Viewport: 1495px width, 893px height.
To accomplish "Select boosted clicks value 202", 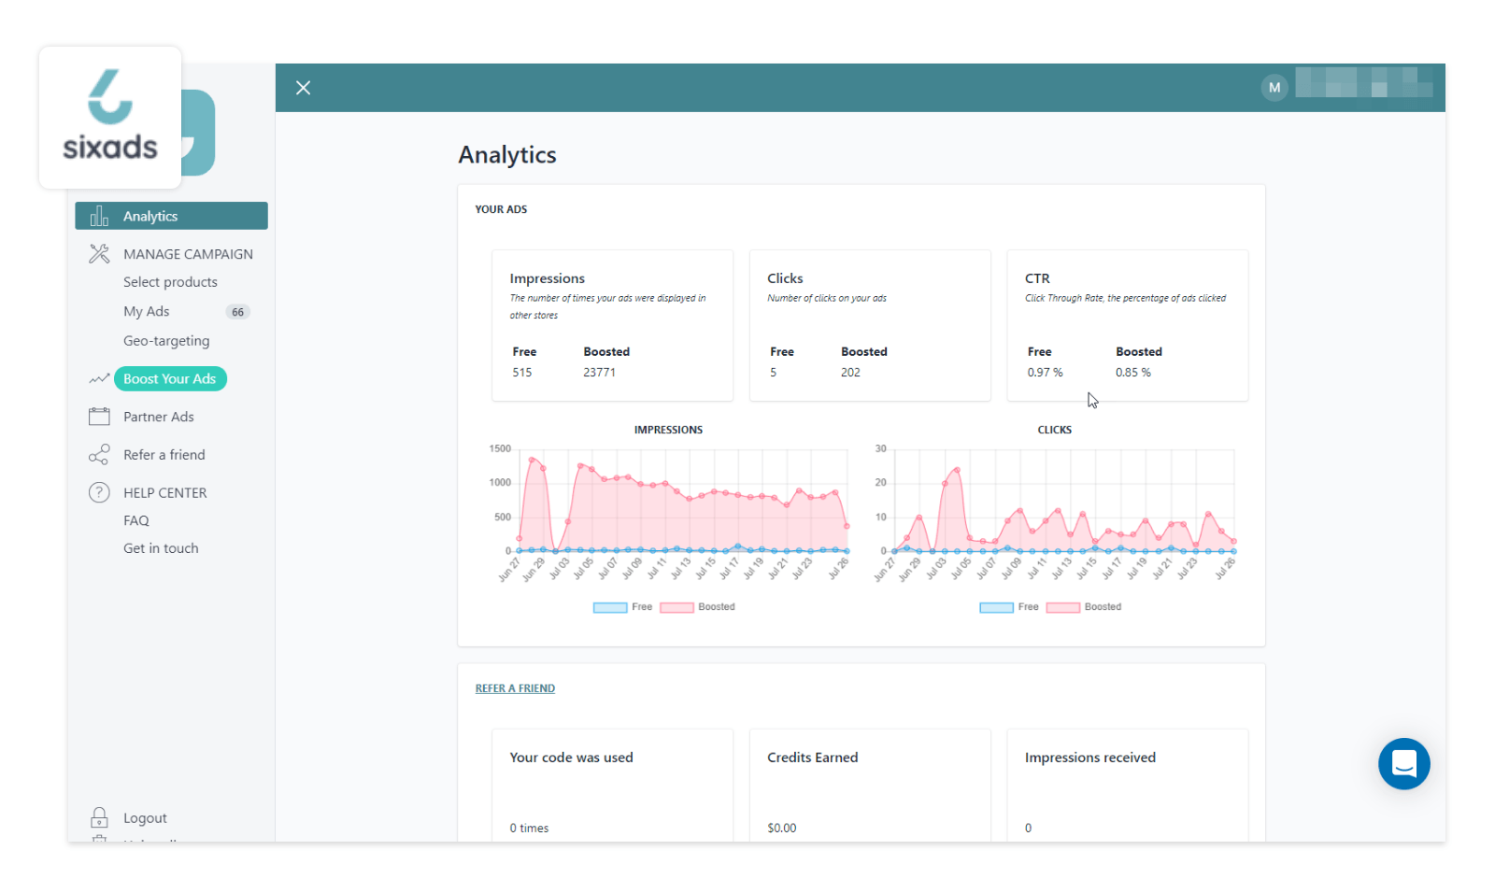I will pos(850,372).
